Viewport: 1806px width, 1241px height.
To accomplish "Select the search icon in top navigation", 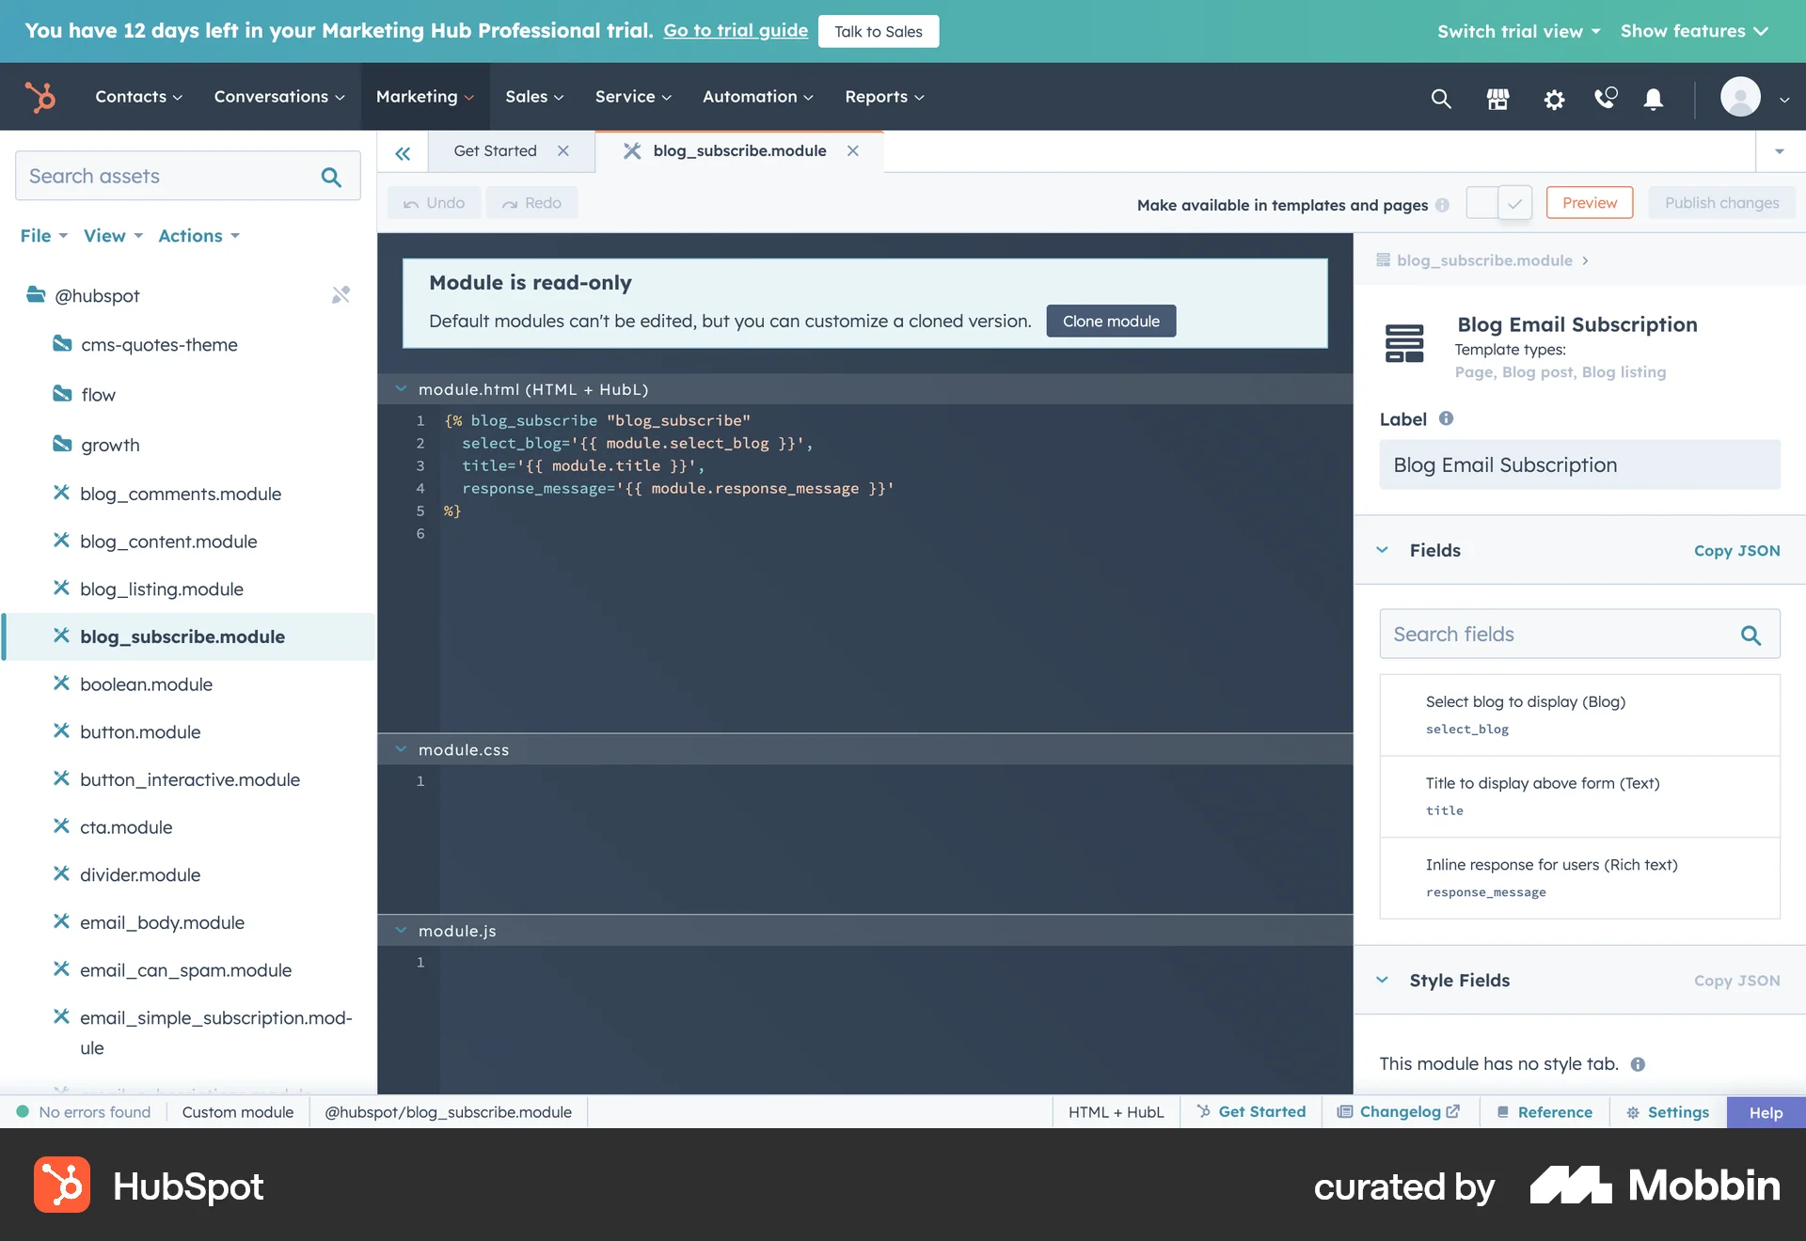I will [x=1441, y=98].
